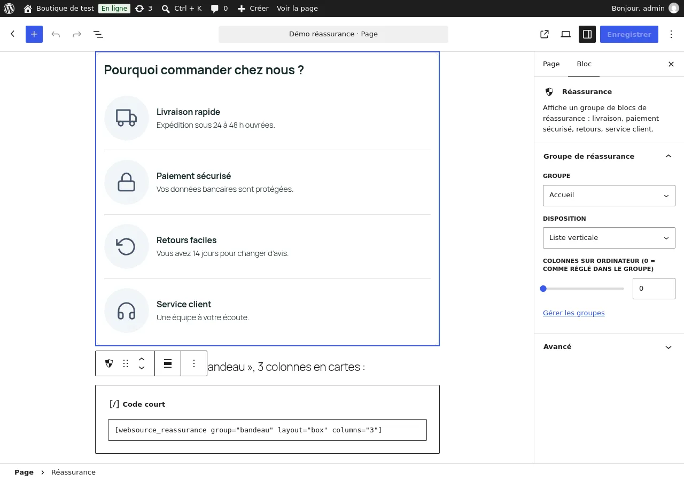This screenshot has height=481, width=684.
Task: Click the Réassurance shield block type icon
Action: (x=109, y=363)
